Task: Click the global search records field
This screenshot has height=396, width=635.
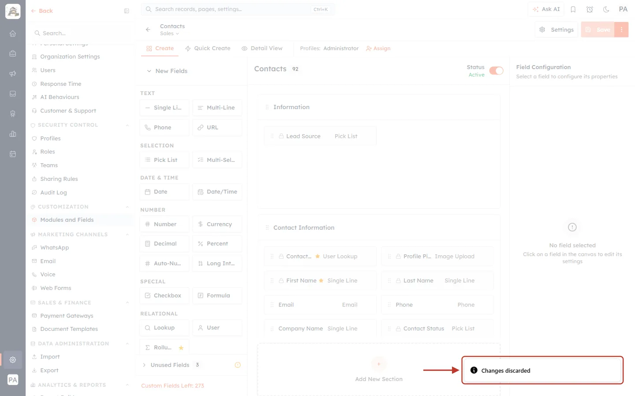Action: coord(238,9)
